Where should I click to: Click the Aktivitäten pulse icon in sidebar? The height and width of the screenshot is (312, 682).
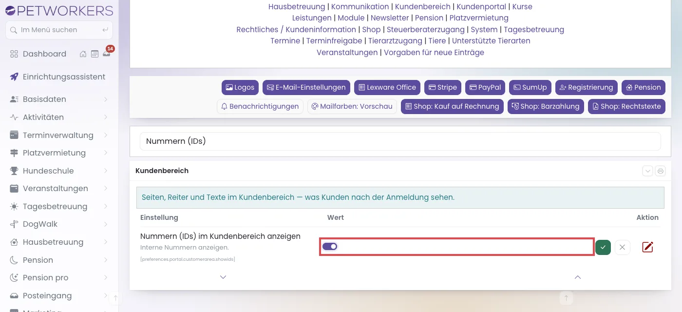(x=14, y=117)
